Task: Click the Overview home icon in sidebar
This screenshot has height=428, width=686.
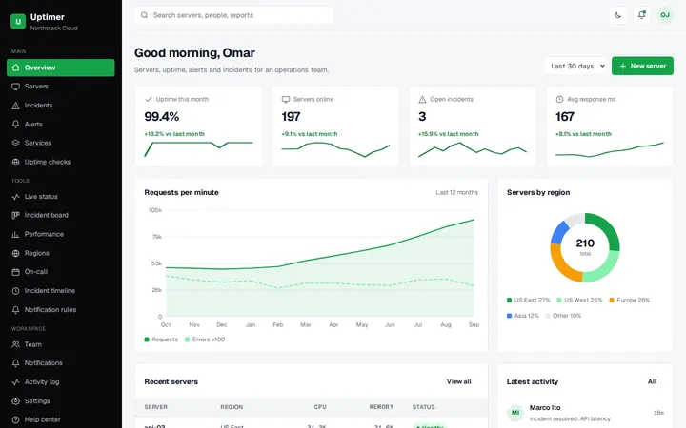Action: (x=16, y=68)
